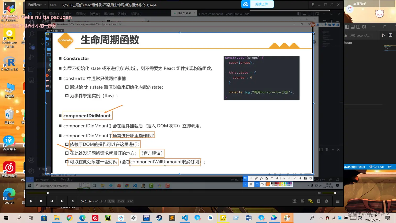Click the PotPlayer playback time 00:01:14
Image resolution: width=396 pixels, height=223 pixels.
coord(86,202)
